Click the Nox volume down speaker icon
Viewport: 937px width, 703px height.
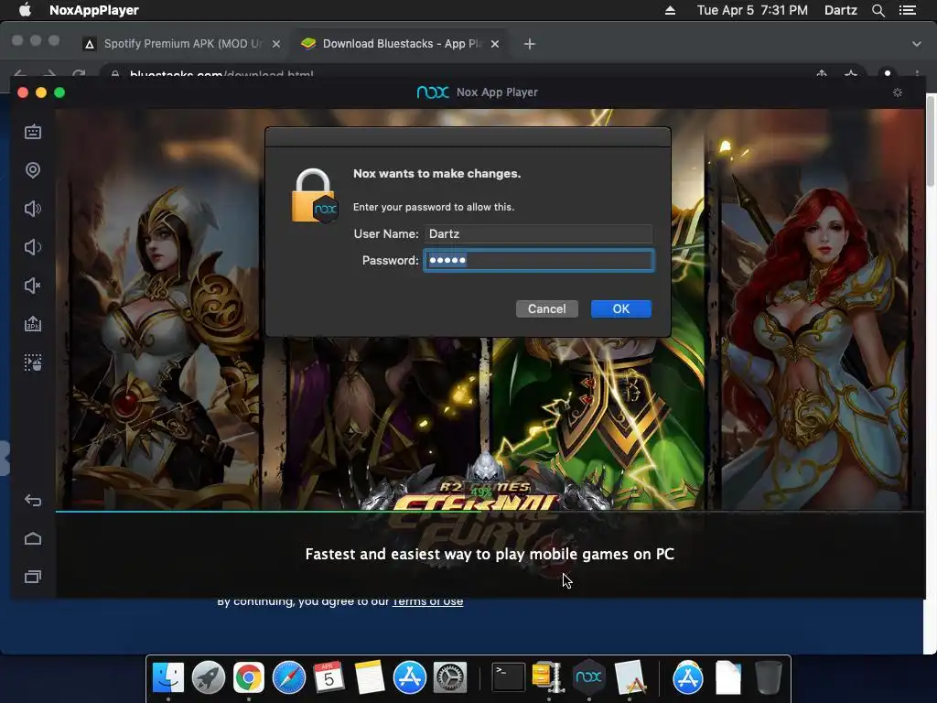[x=33, y=247]
